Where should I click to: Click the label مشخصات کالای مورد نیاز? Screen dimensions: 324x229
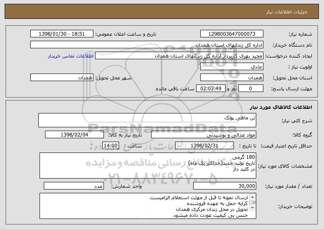pos(285,166)
